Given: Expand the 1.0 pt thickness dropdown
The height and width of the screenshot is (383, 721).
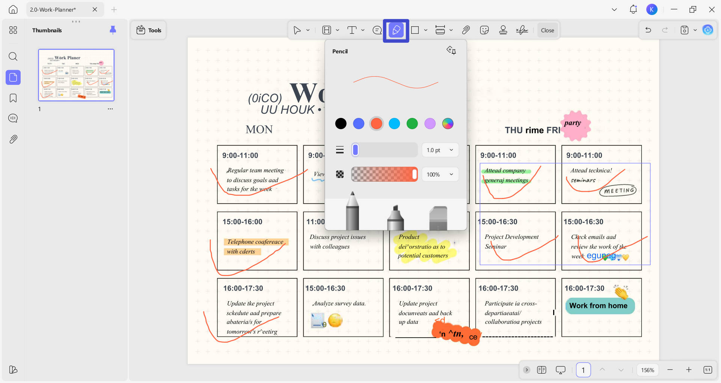Looking at the screenshot, I should pyautogui.click(x=440, y=150).
